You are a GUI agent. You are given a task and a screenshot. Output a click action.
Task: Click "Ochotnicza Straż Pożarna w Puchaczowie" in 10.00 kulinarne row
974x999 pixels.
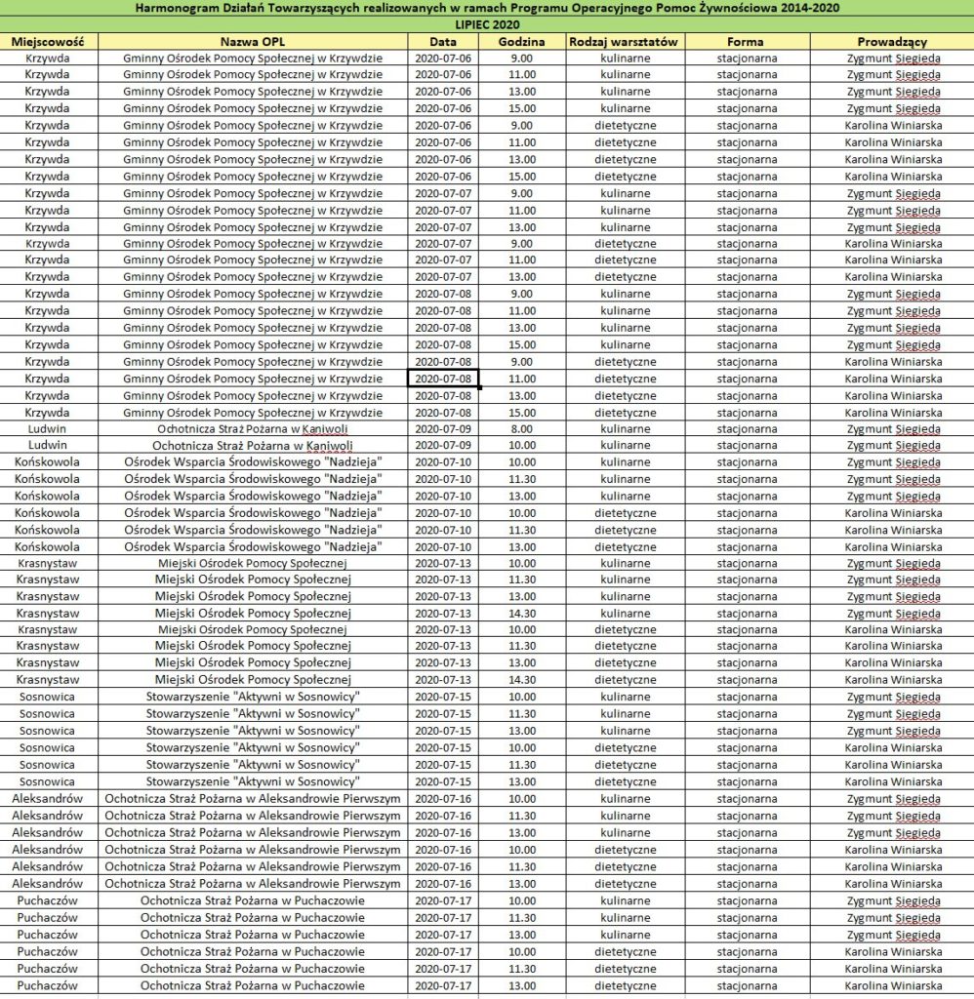pyautogui.click(x=253, y=900)
